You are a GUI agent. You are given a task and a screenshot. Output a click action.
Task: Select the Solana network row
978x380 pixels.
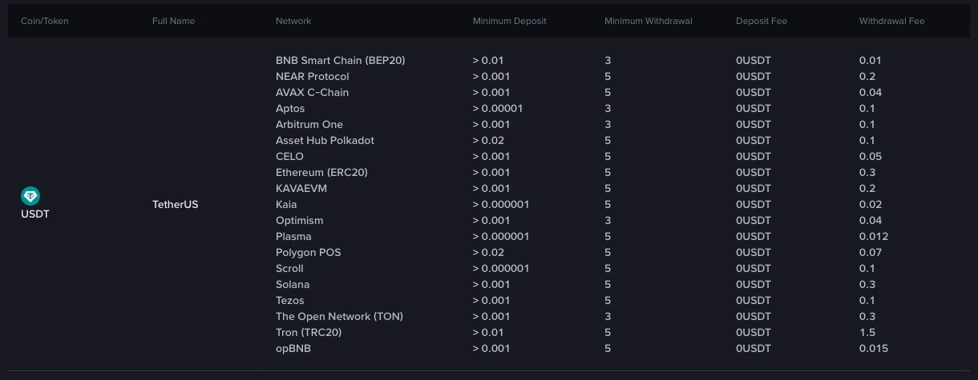click(x=293, y=285)
